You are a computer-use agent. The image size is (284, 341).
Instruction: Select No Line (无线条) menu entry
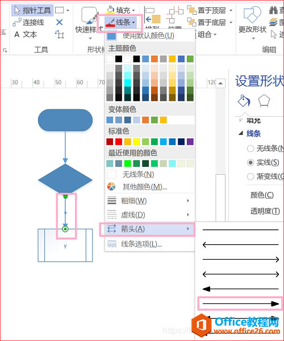click(x=150, y=174)
